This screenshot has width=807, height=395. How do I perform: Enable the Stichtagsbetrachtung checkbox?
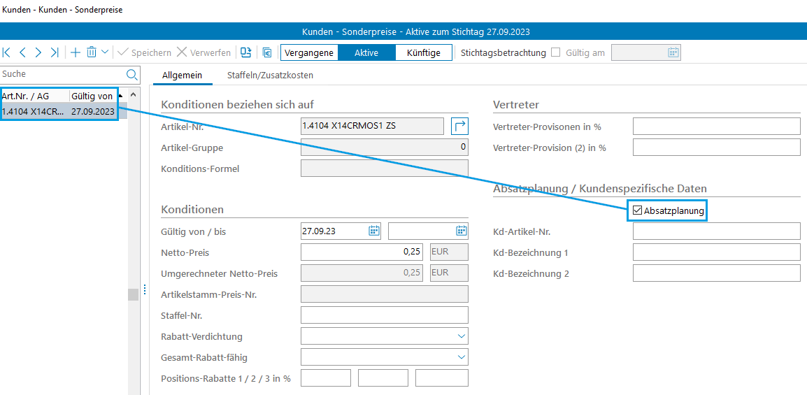tap(556, 52)
